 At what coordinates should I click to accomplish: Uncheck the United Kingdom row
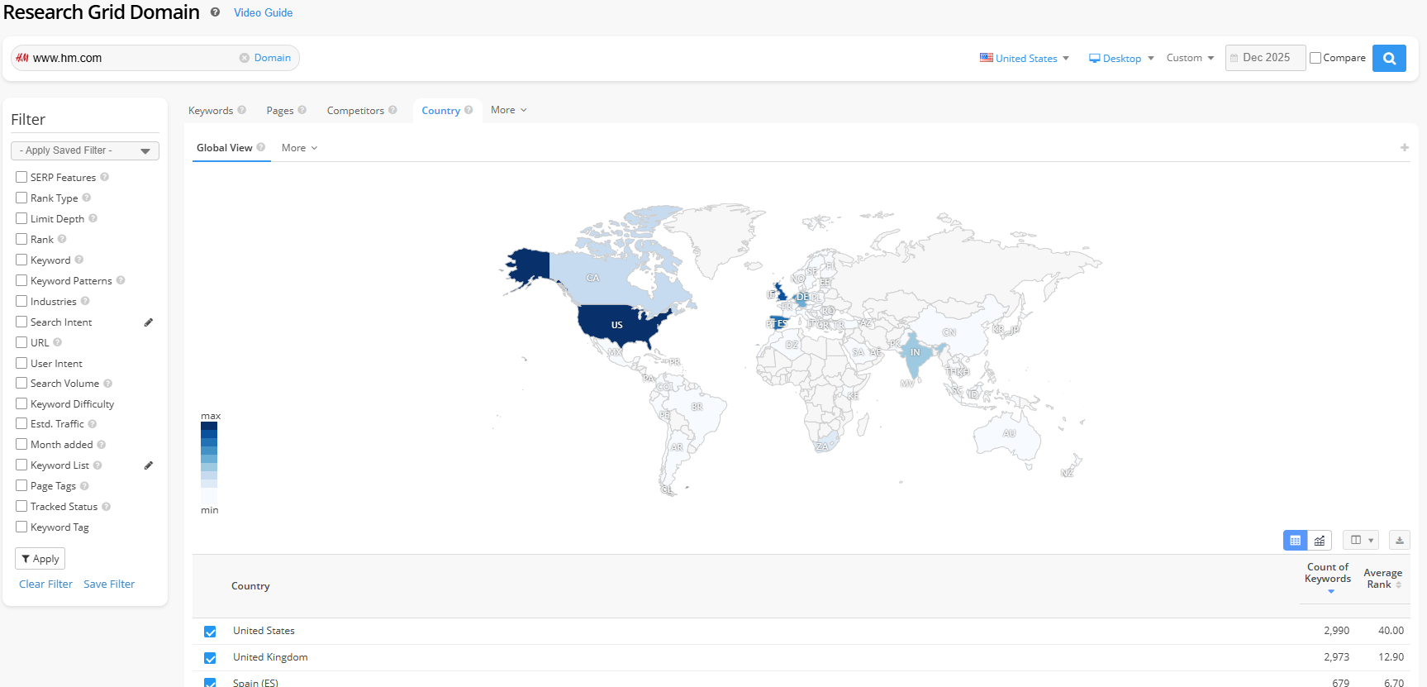[210, 658]
